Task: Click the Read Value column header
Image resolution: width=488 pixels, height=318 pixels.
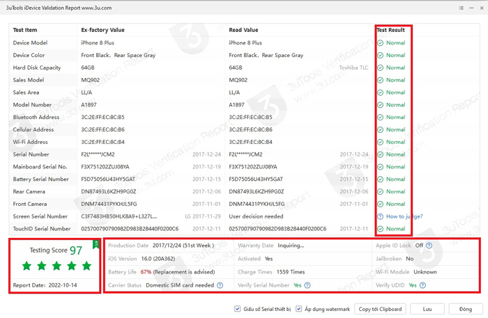Action: click(243, 30)
